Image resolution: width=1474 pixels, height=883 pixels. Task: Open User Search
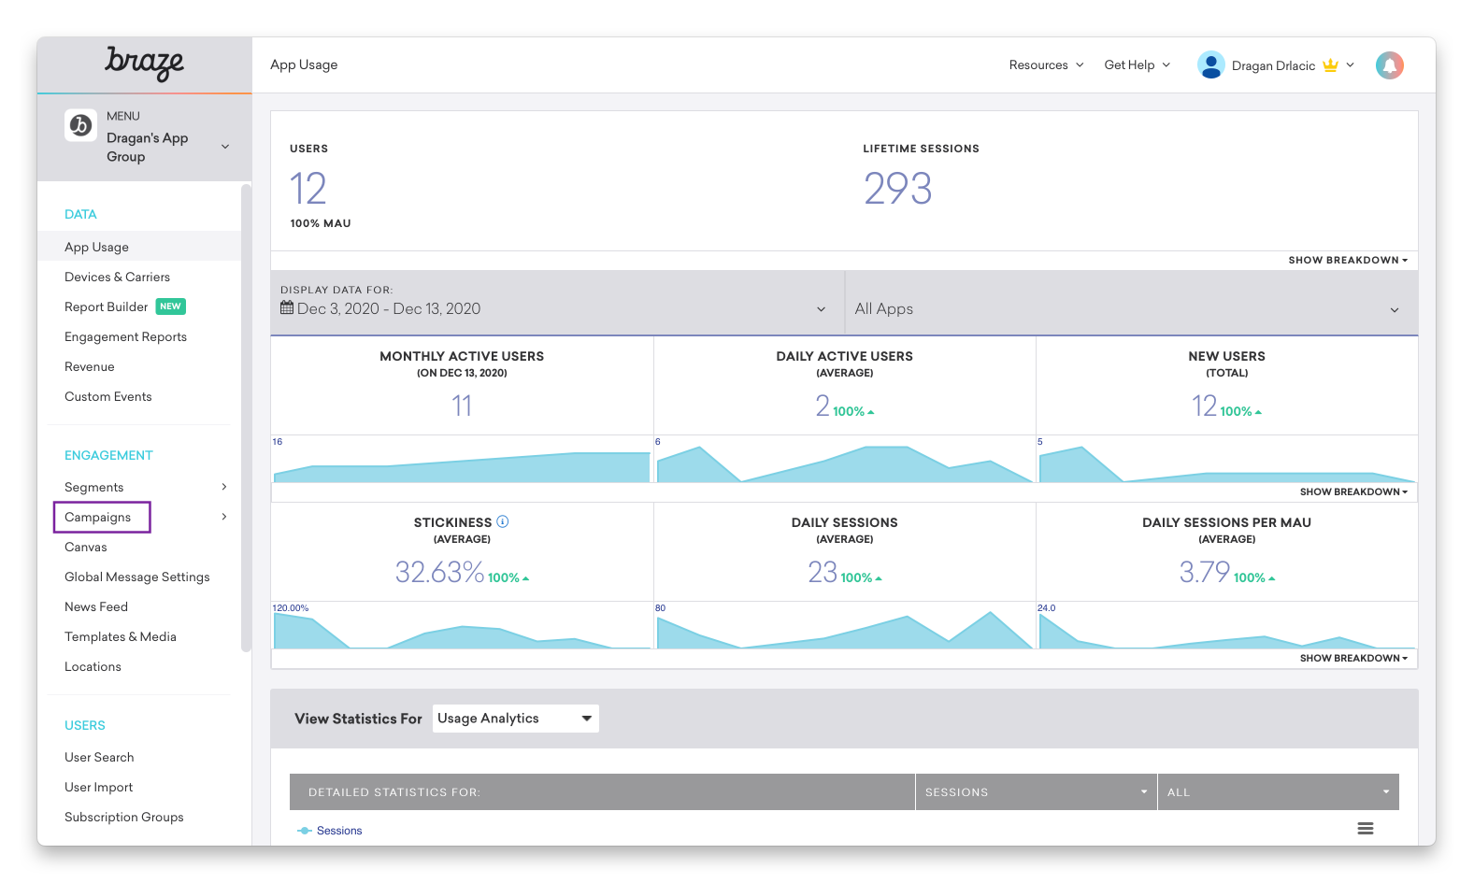(99, 757)
